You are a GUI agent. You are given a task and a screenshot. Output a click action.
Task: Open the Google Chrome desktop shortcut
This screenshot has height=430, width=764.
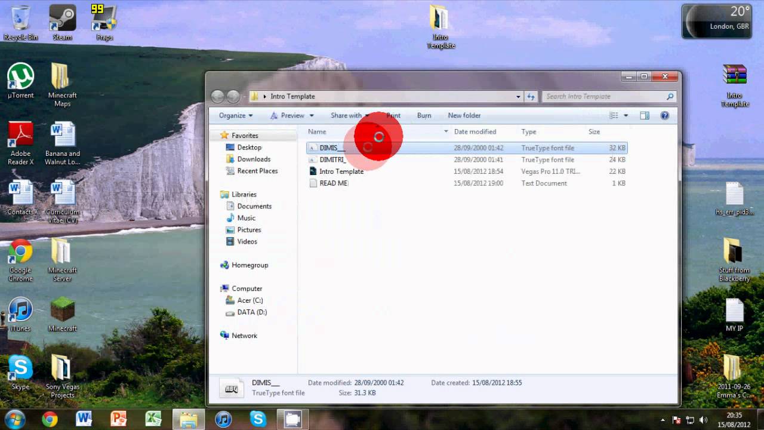20,260
